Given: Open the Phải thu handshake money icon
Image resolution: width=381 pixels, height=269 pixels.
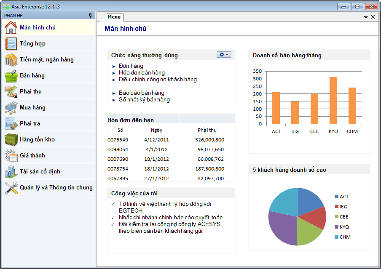Looking at the screenshot, I should point(11,92).
